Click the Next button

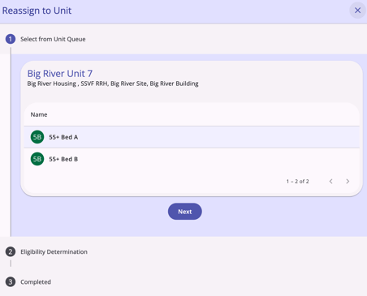click(185, 212)
